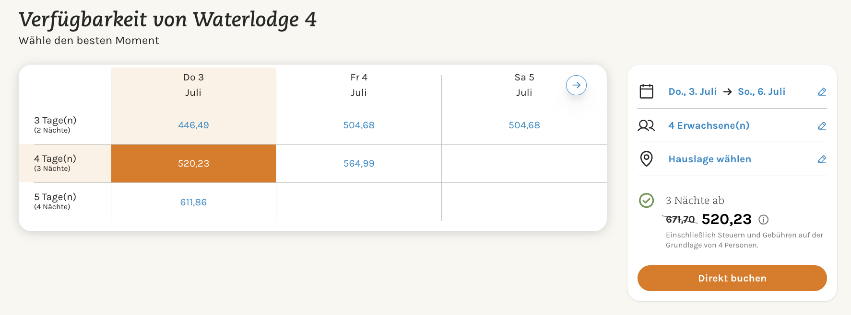The height and width of the screenshot is (315, 851).
Task: Click the edit pencil beside Hauslage wählen
Action: 822,159
